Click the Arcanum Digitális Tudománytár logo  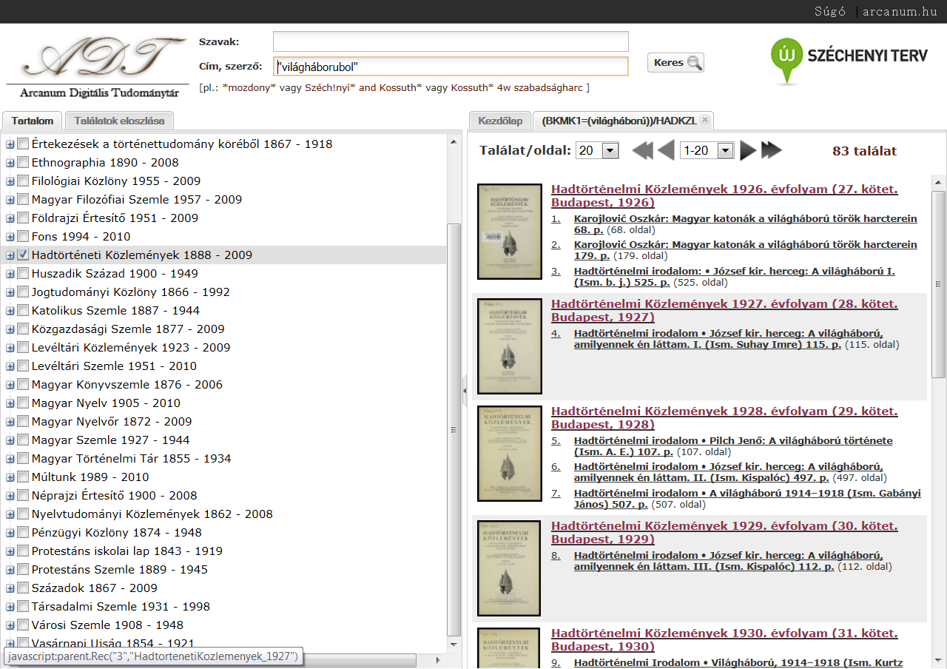[x=96, y=68]
